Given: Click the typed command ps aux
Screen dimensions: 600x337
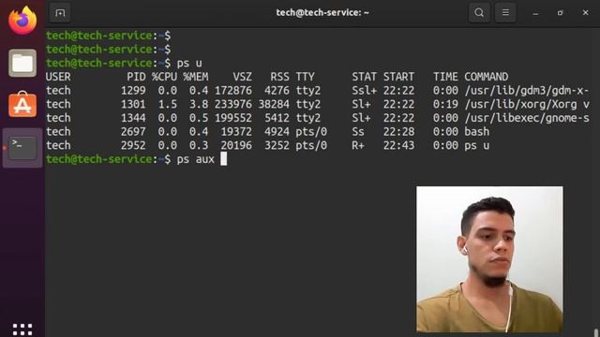Looking at the screenshot, I should point(196,159).
